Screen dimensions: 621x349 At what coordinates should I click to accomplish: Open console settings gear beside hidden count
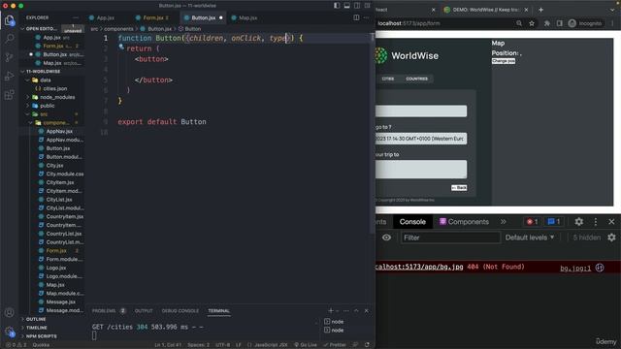[x=611, y=238]
